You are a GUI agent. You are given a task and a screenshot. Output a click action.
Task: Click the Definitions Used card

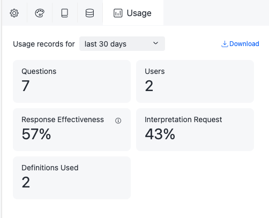pos(72,178)
